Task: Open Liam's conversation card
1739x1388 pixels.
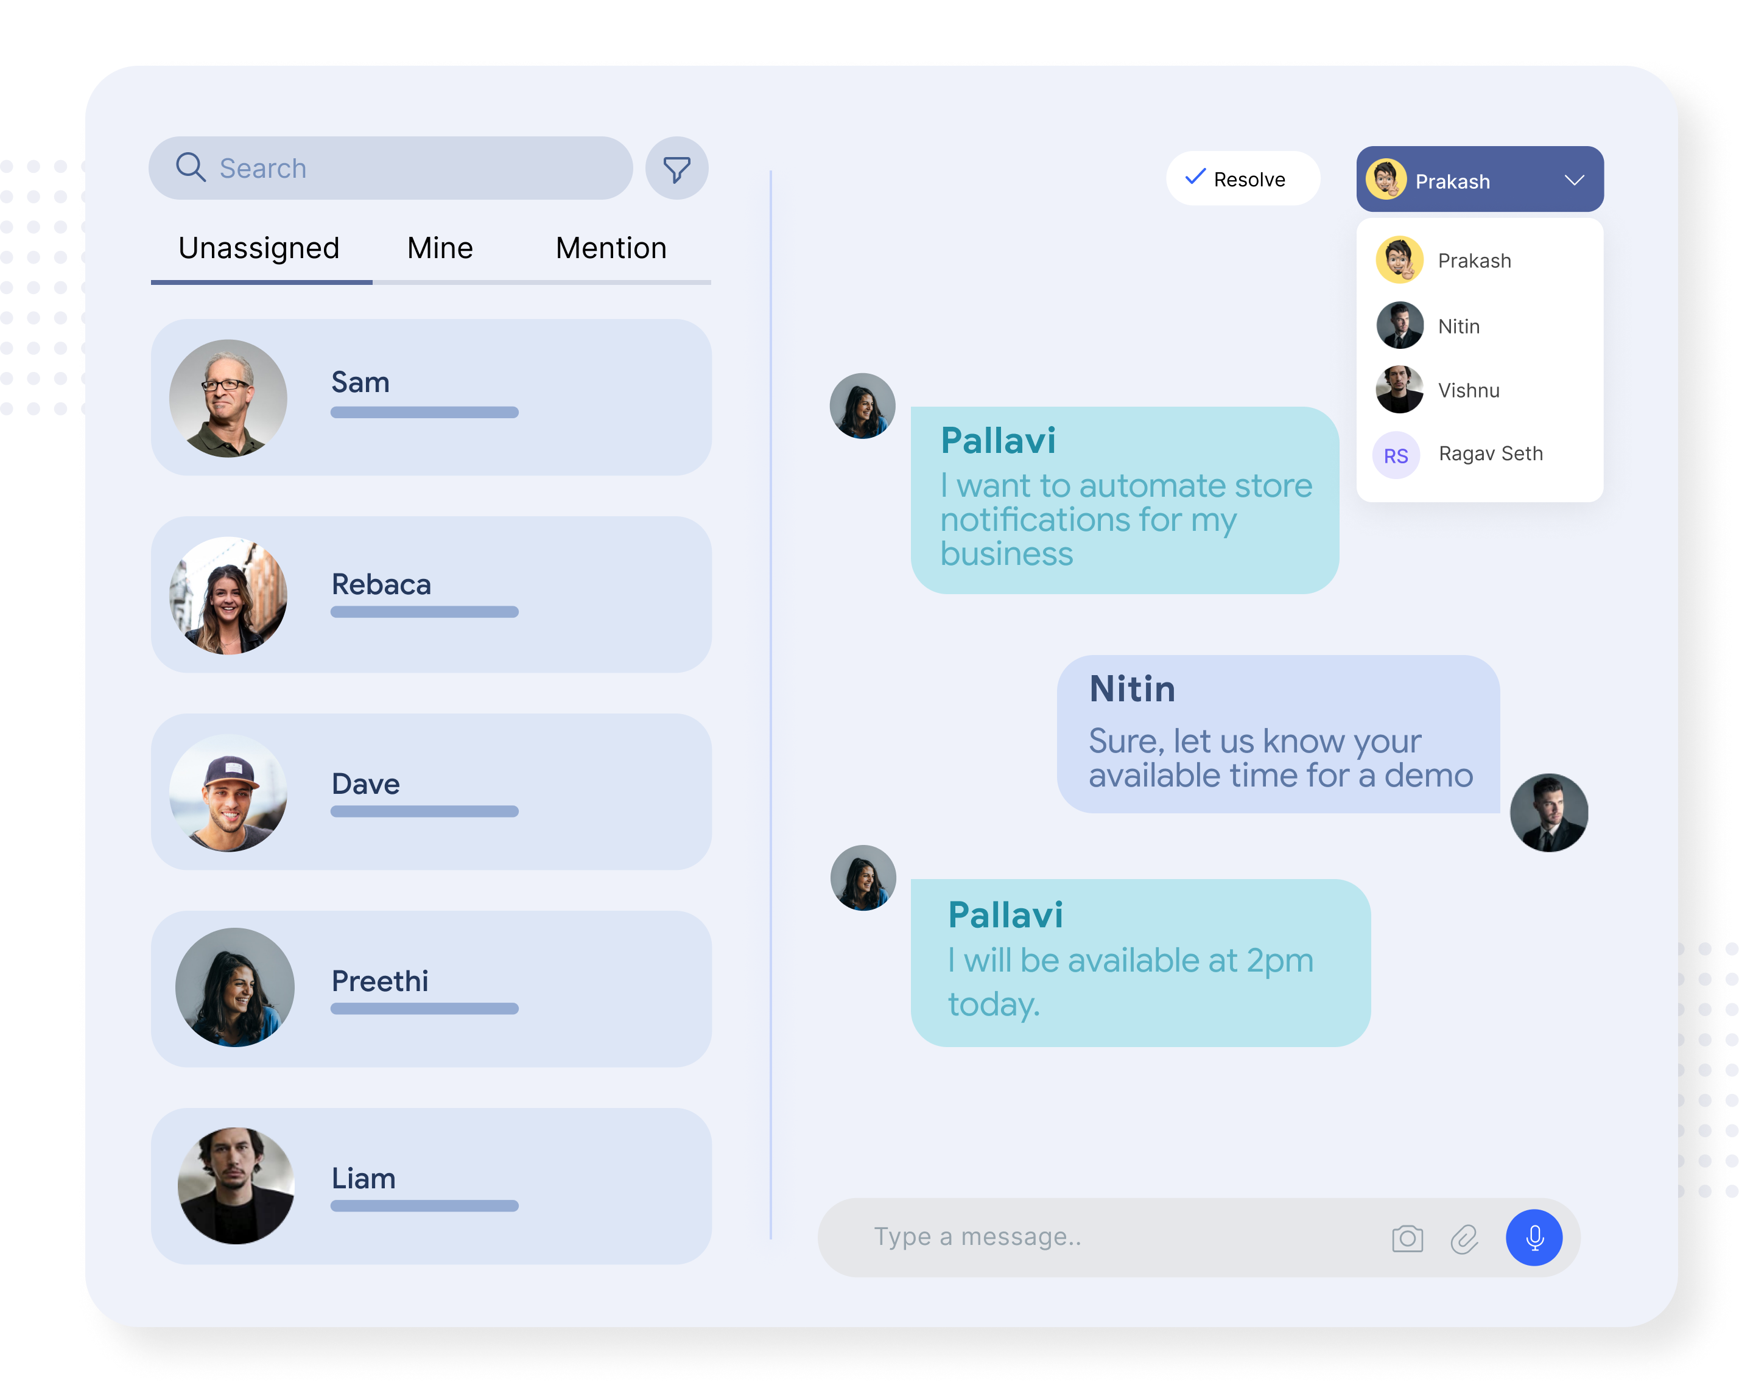Action: pos(430,1186)
